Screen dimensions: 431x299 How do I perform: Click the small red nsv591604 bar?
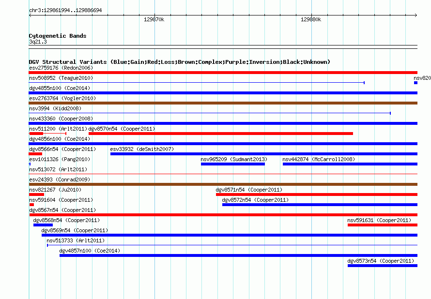coord(31,205)
